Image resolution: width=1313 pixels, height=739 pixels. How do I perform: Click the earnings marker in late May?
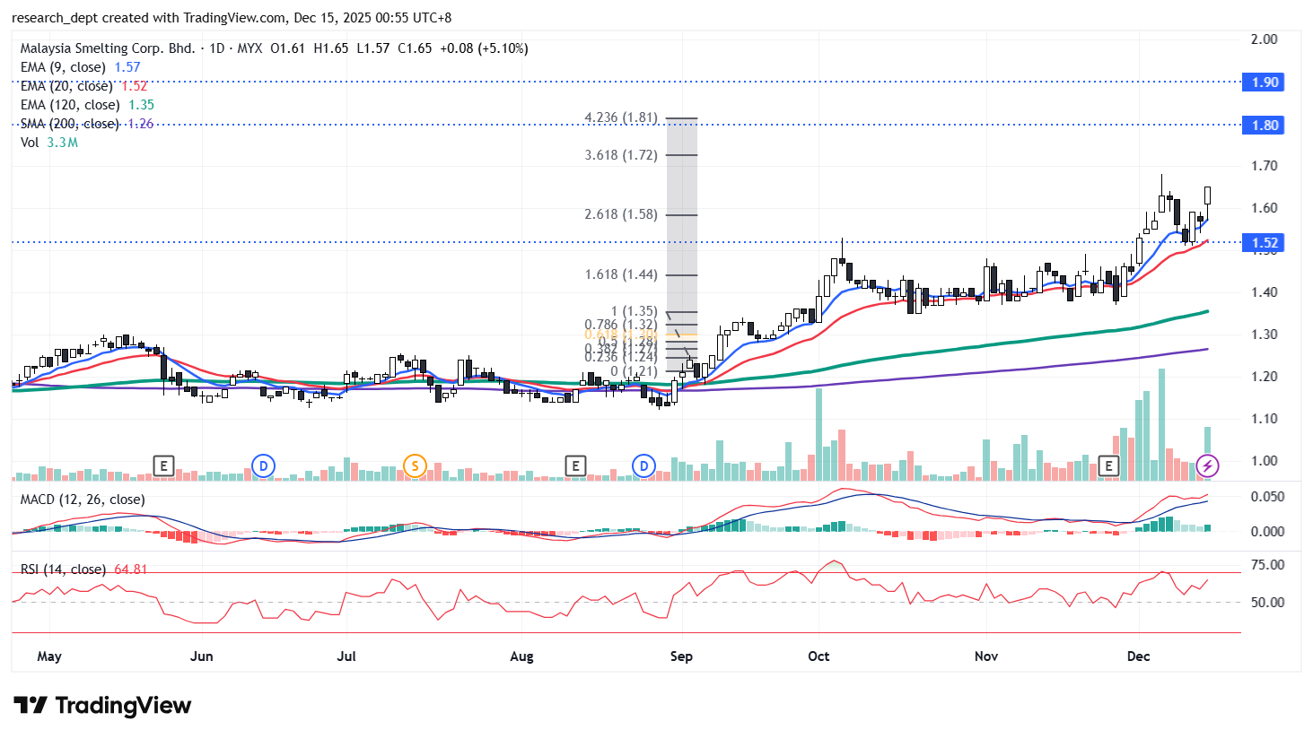(162, 465)
